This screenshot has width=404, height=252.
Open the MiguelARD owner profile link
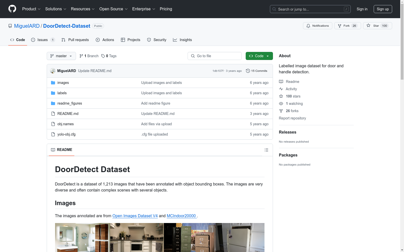tap(27, 26)
